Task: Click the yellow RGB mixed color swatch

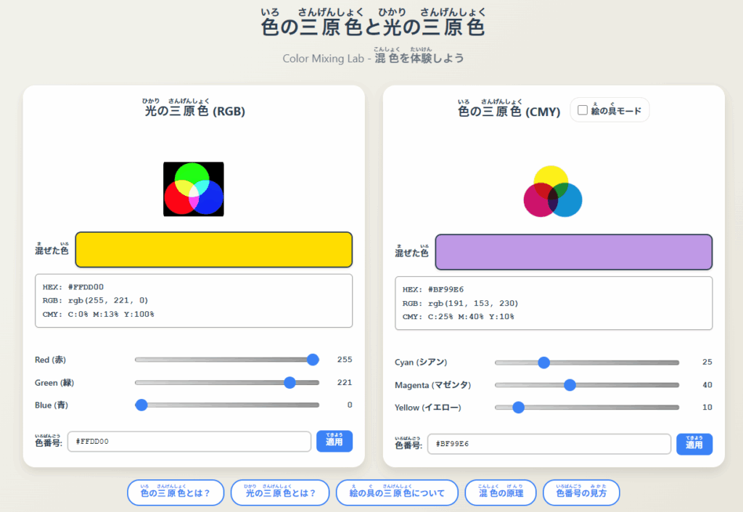Action: pos(213,249)
